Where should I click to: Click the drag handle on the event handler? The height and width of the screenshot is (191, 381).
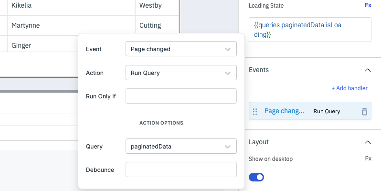[255, 112]
